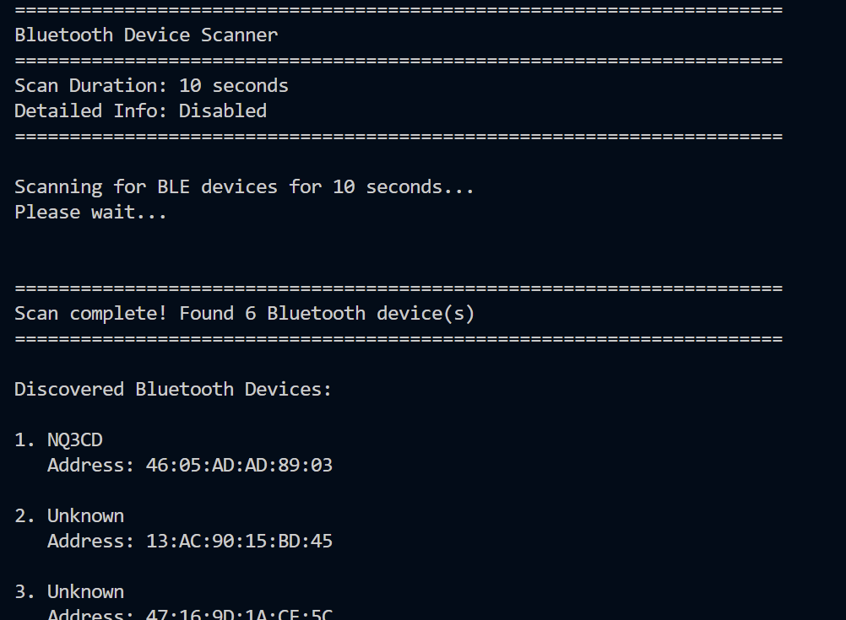Select device name NQ3CD
Viewport: 846px width, 620px height.
click(75, 440)
